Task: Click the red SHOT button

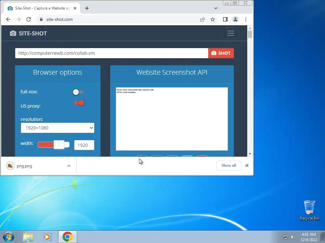Action: point(221,53)
